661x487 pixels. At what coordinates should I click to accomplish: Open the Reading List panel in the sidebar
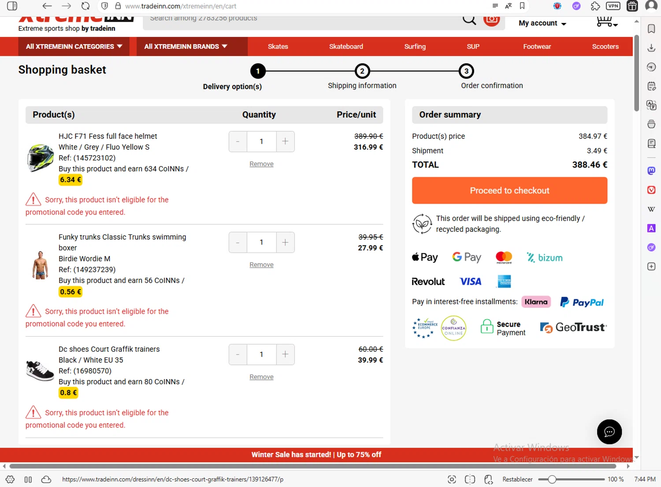[651, 144]
